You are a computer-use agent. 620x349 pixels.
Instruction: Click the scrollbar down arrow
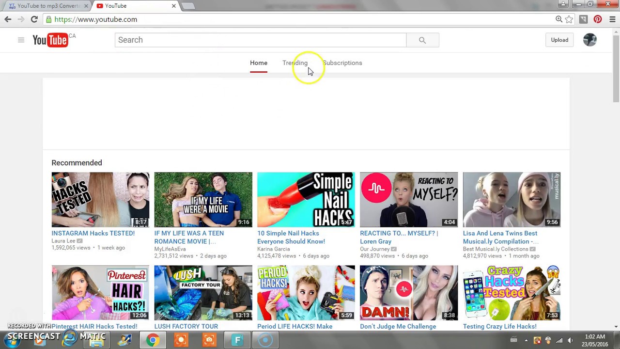click(x=616, y=326)
